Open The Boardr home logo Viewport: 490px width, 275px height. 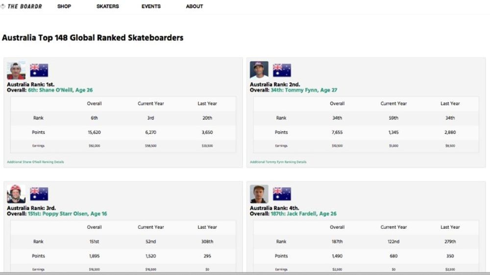tap(21, 6)
